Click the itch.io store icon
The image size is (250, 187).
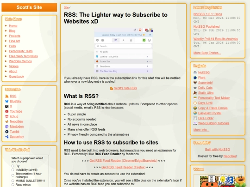click(x=6, y=116)
